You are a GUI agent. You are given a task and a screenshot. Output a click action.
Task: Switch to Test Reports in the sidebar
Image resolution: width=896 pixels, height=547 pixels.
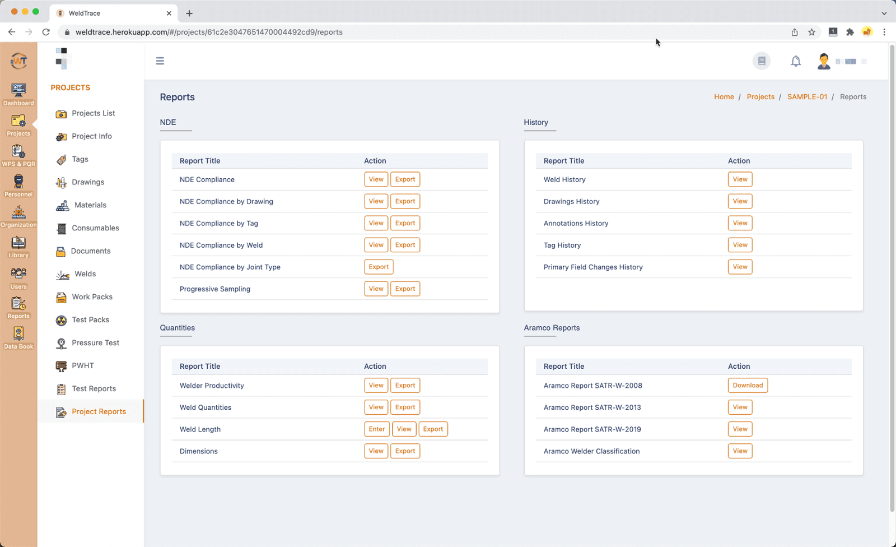point(94,388)
